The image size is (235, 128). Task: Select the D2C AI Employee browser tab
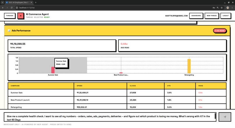click(19, 2)
